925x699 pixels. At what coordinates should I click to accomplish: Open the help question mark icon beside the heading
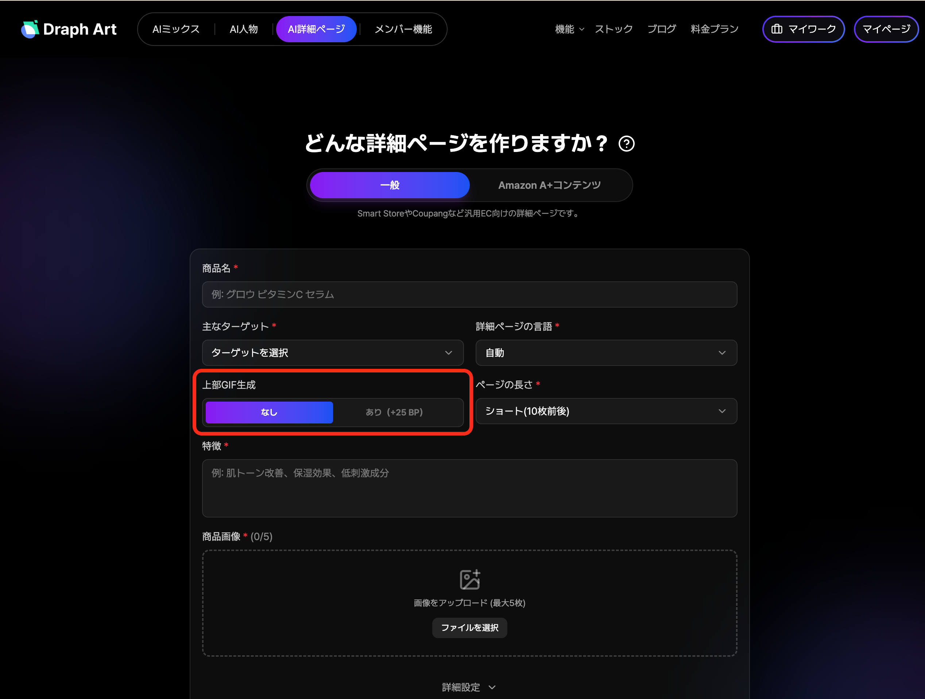click(x=626, y=144)
